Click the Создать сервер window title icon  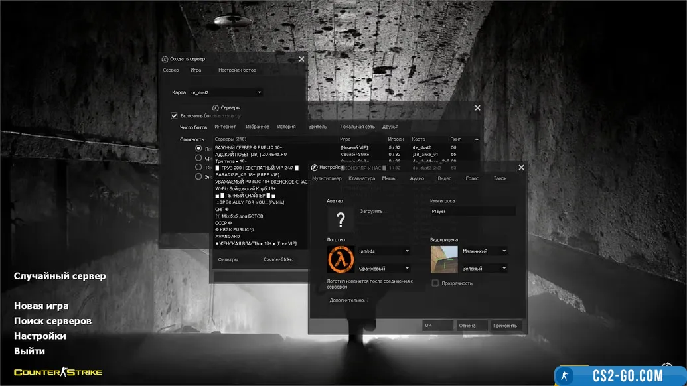point(165,59)
